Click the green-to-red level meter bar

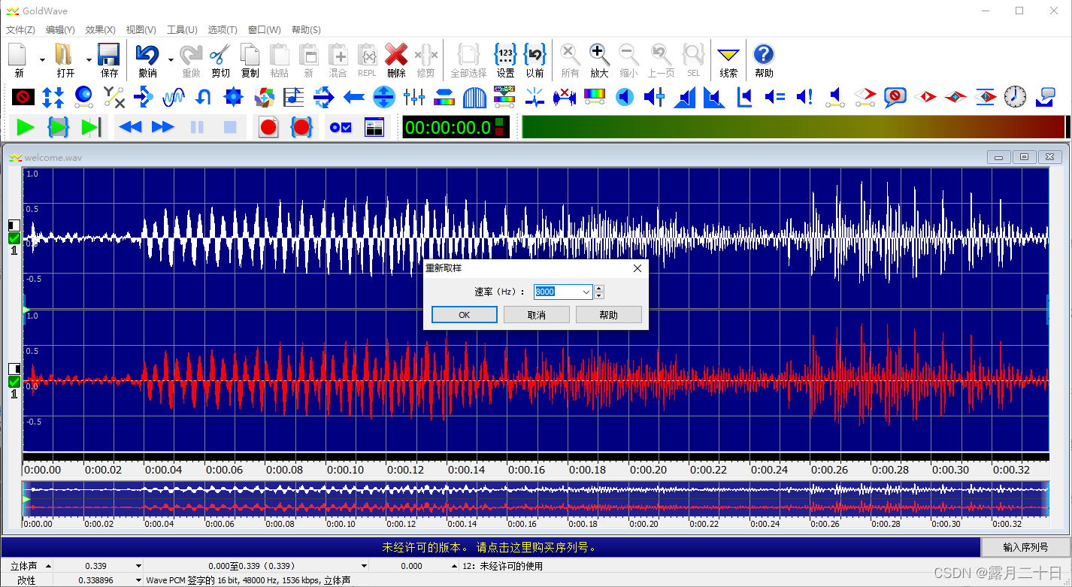tap(793, 127)
